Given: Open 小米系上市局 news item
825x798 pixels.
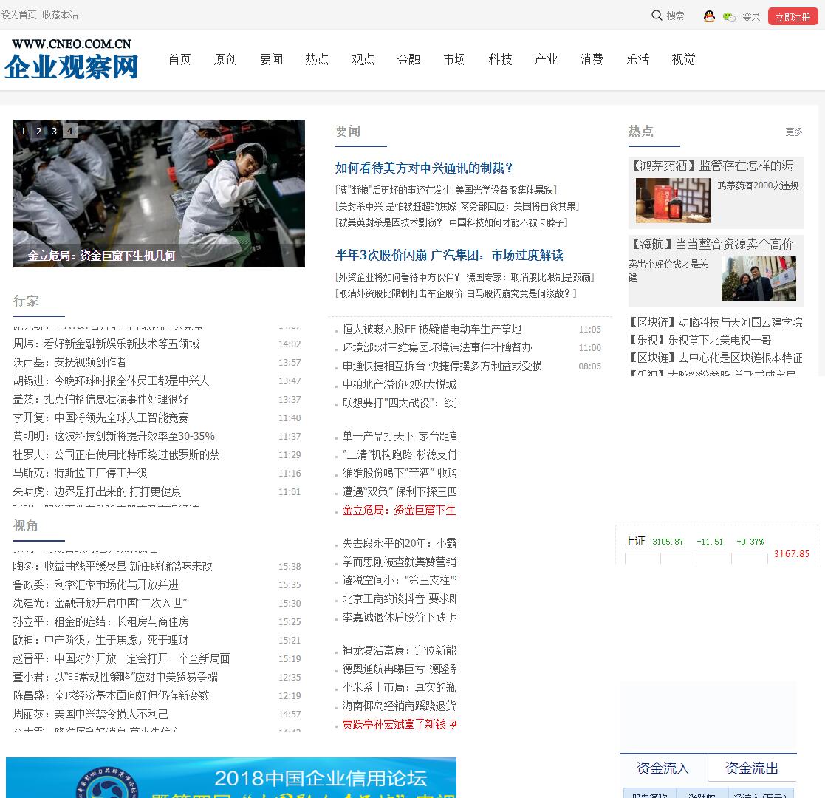Looking at the screenshot, I should 400,687.
